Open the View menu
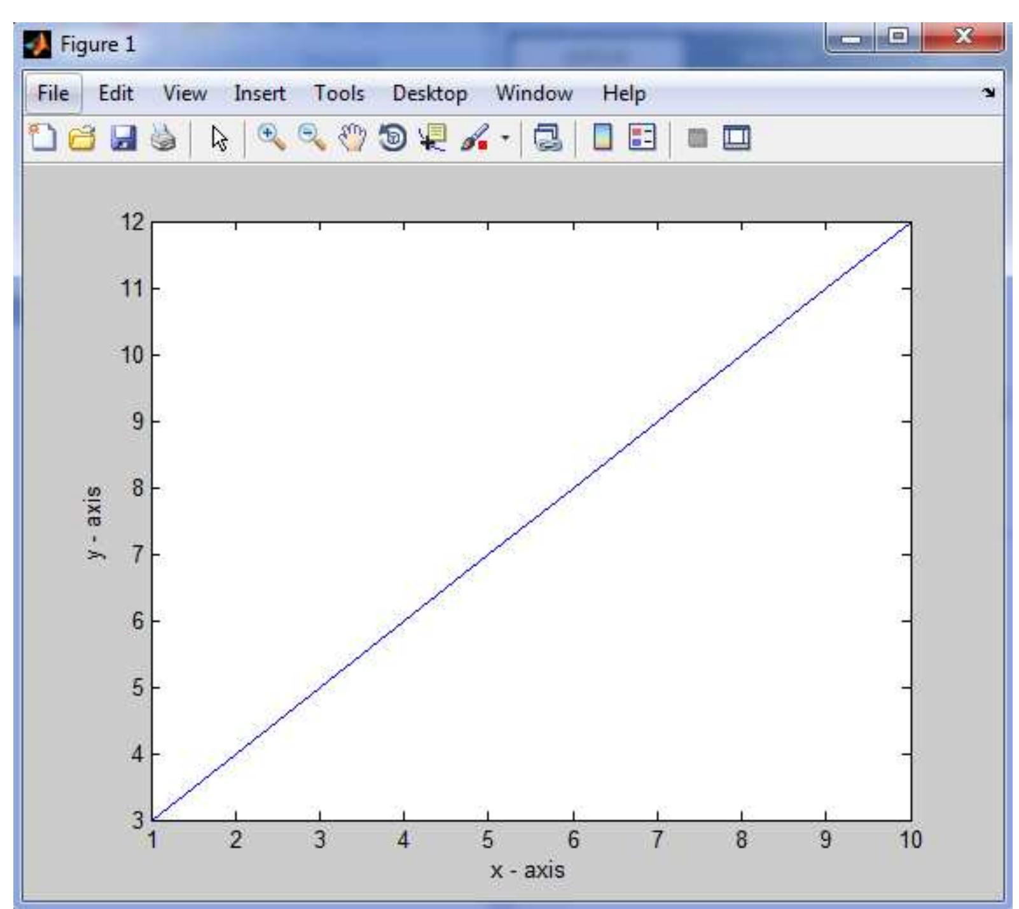Screen dimensions: 1019x909 184,94
